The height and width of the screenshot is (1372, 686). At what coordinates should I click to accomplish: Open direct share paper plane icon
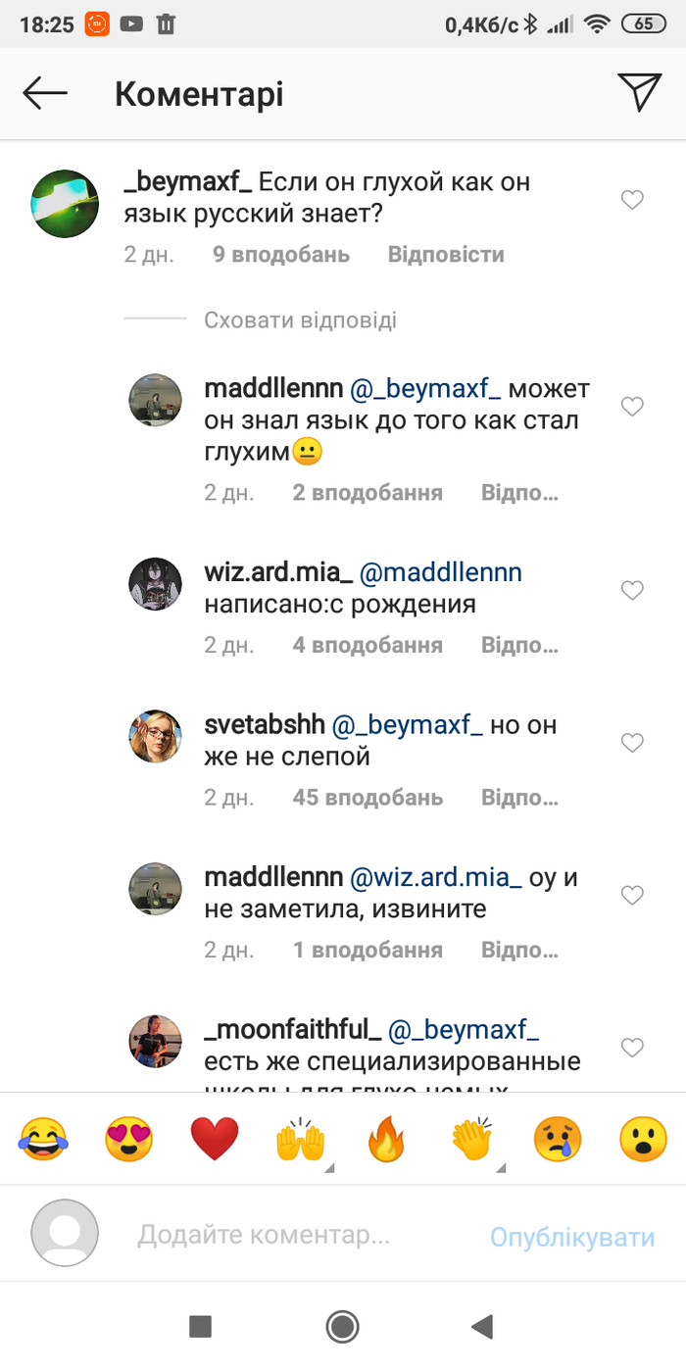click(639, 92)
